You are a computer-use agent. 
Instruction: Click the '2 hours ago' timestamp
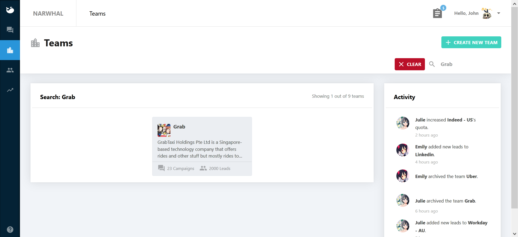click(427, 135)
